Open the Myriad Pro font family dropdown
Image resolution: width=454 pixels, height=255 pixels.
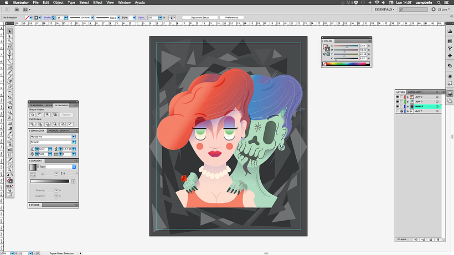point(74,137)
